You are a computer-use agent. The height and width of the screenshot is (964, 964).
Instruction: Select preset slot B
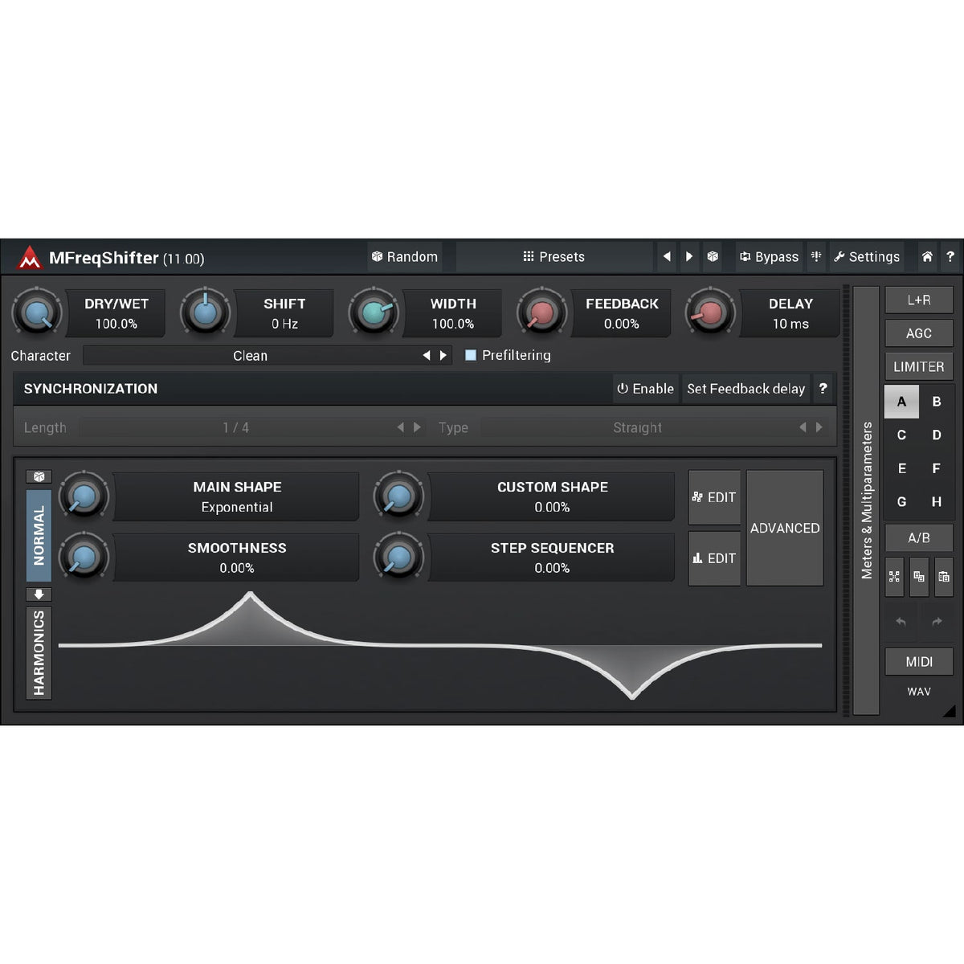937,402
